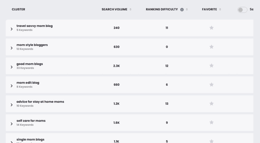260x143 pixels.
Task: Favorite the self care for moms cluster
Action: 212,122
